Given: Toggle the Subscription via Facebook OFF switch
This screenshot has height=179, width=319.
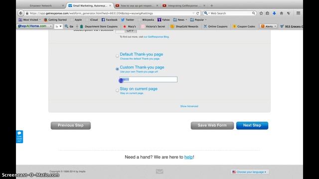Looking at the screenshot, I should pyautogui.click(x=126, y=31).
